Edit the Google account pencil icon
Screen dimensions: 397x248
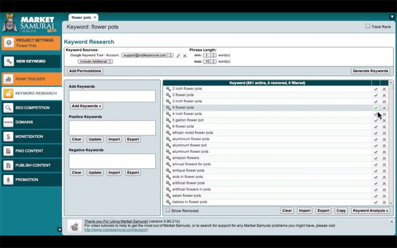[x=178, y=56]
